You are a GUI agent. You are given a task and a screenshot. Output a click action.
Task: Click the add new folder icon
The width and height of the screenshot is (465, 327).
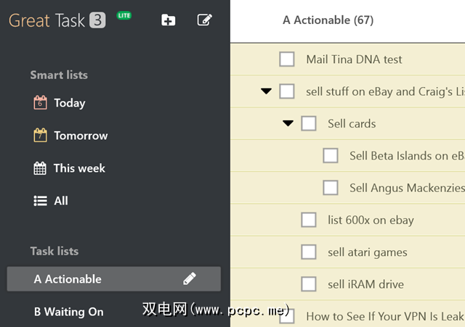tap(168, 20)
